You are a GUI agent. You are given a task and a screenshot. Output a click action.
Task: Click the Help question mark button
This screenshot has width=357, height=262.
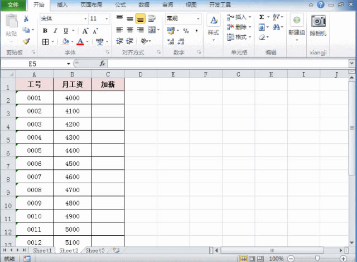[x=321, y=4]
